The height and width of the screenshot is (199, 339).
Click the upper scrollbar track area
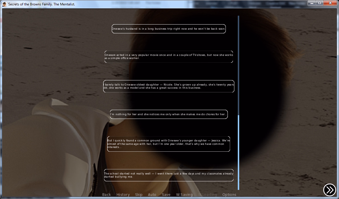pos(238,65)
